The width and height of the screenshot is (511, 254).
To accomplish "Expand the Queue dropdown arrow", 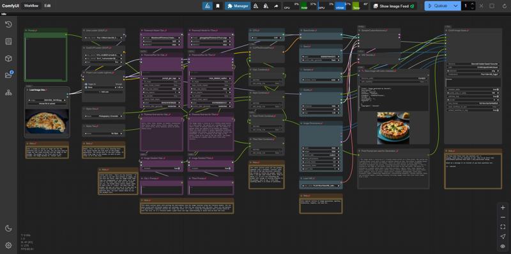I will coord(456,6).
